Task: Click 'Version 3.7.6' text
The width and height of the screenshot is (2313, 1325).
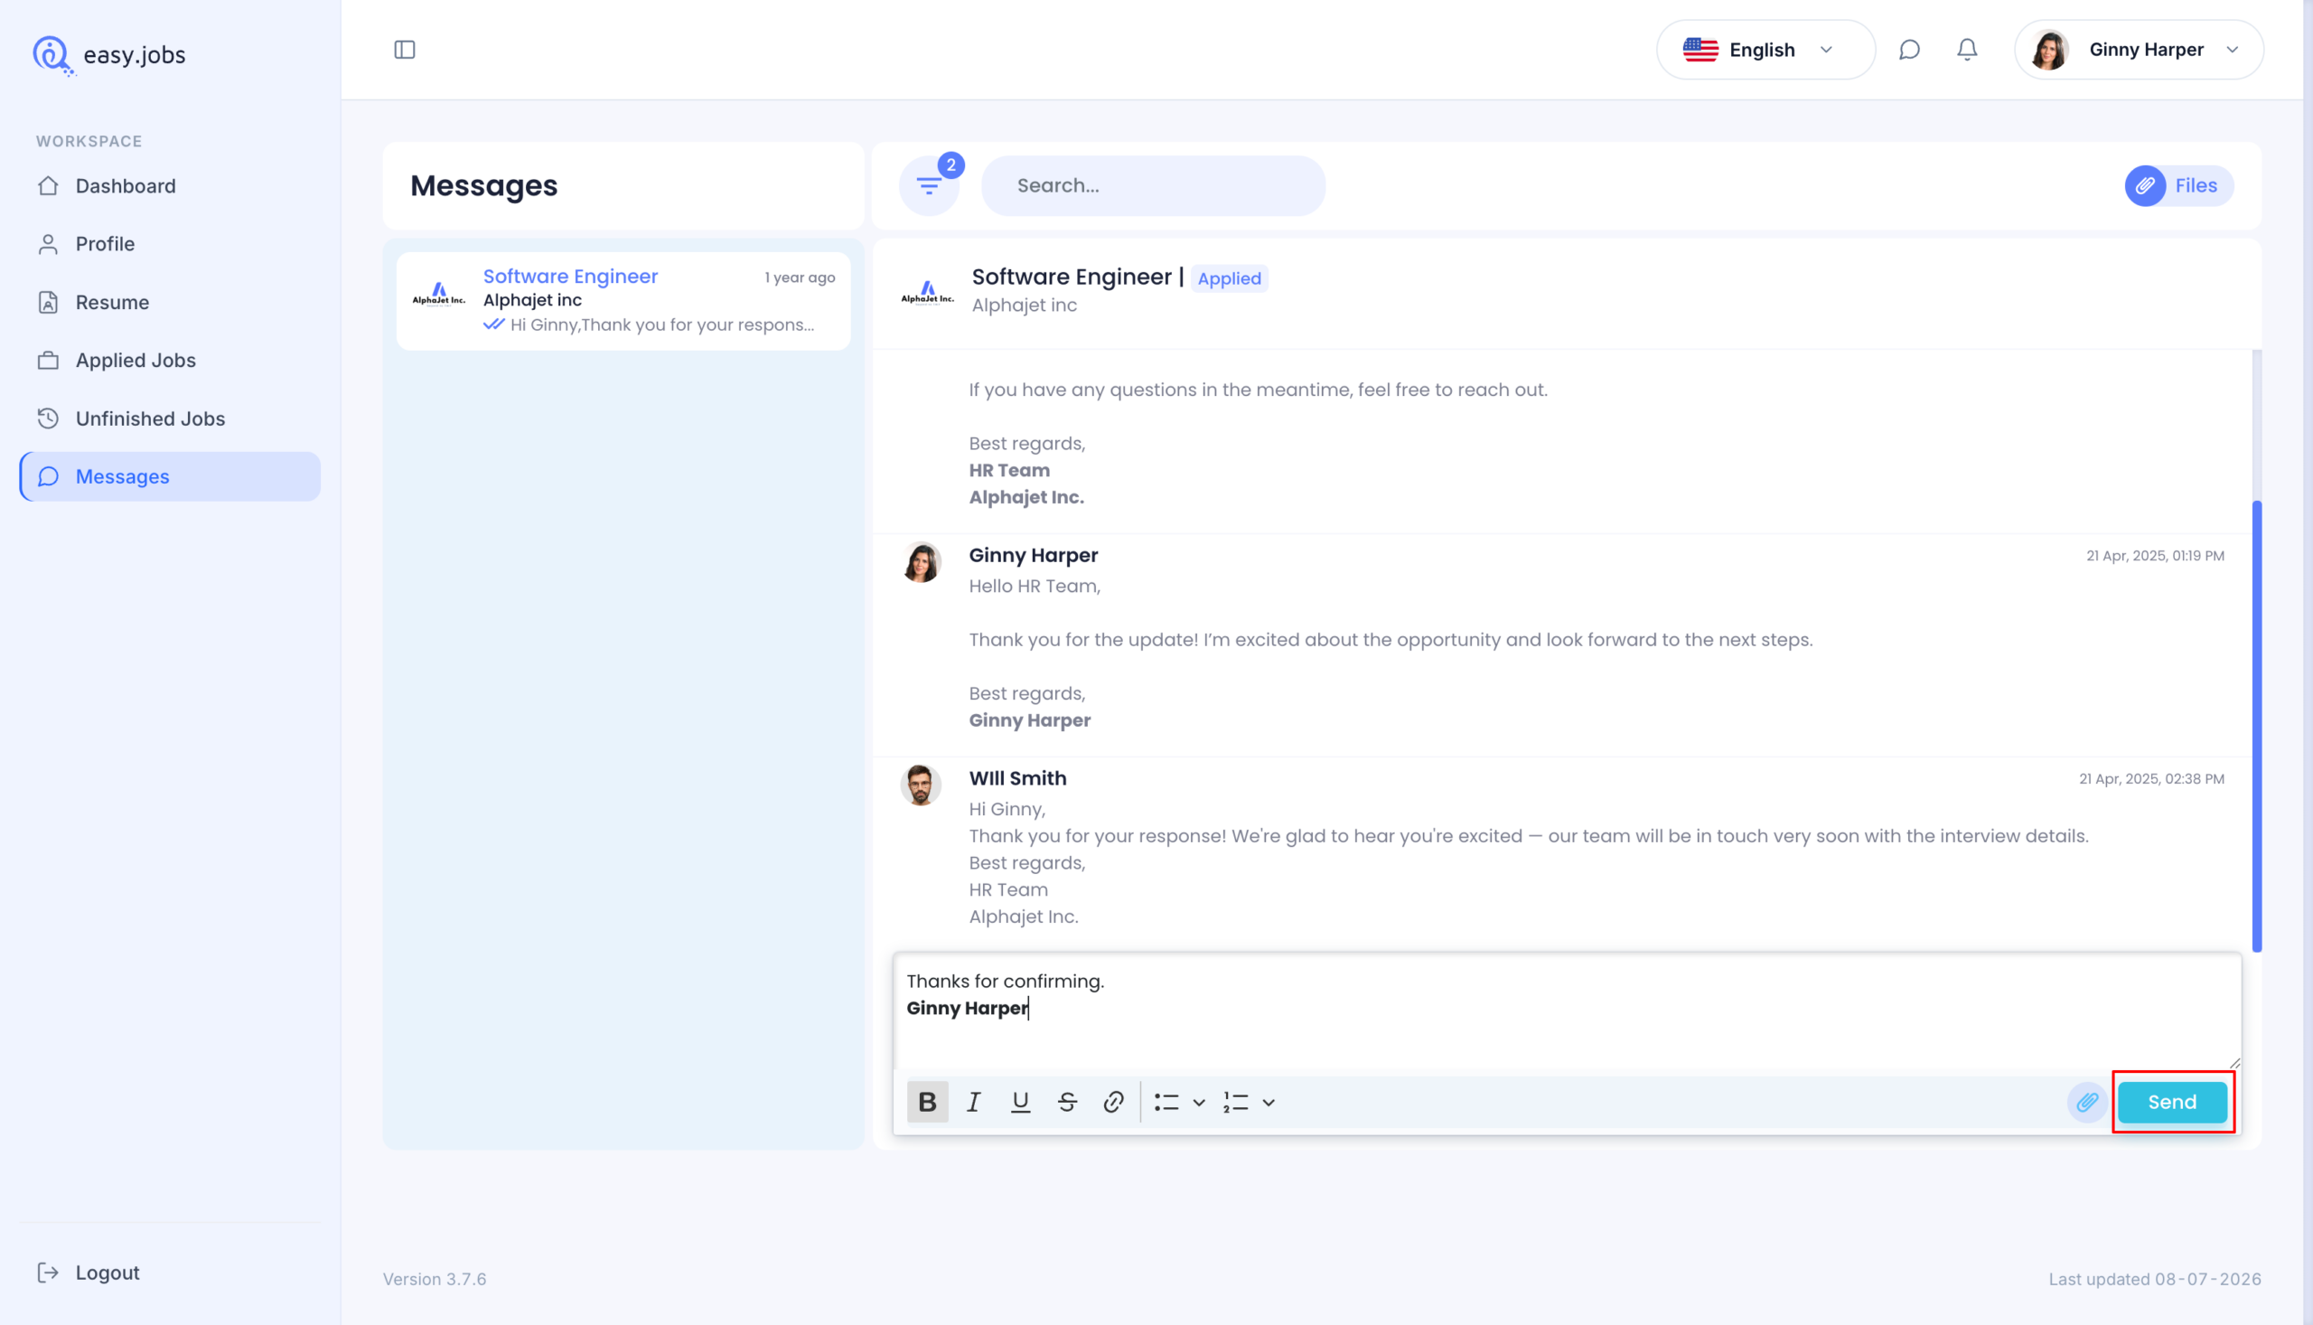Action: pos(435,1279)
